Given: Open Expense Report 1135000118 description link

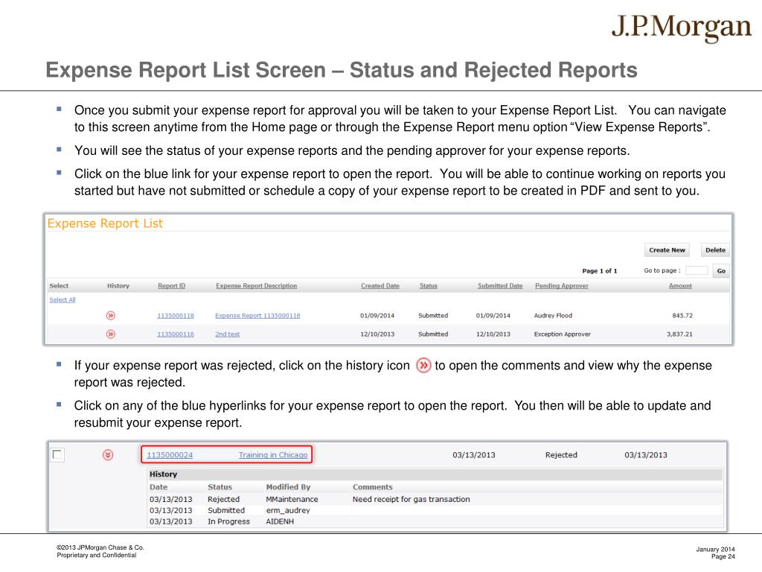Looking at the screenshot, I should [257, 316].
